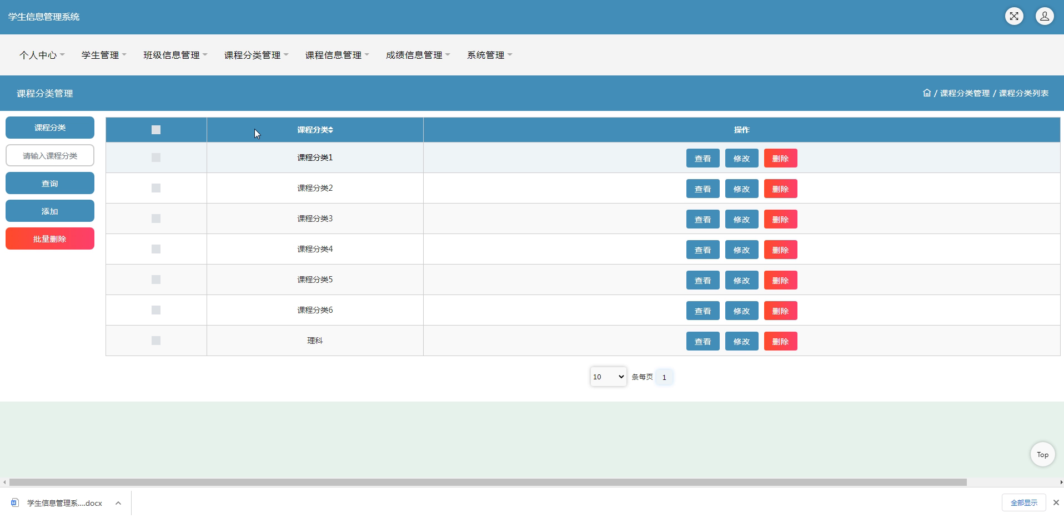Open the user profile icon
The image size is (1064, 518).
(x=1045, y=16)
